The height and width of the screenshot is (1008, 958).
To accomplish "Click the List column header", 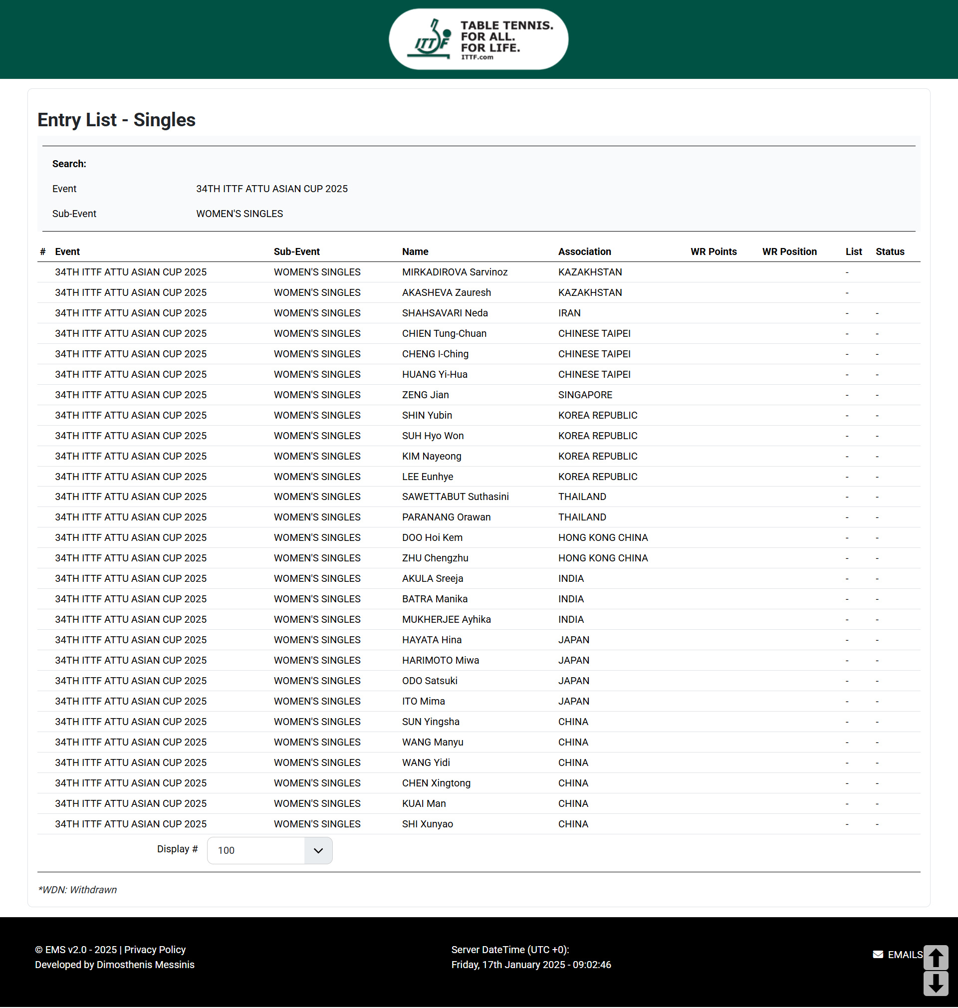I will point(853,252).
